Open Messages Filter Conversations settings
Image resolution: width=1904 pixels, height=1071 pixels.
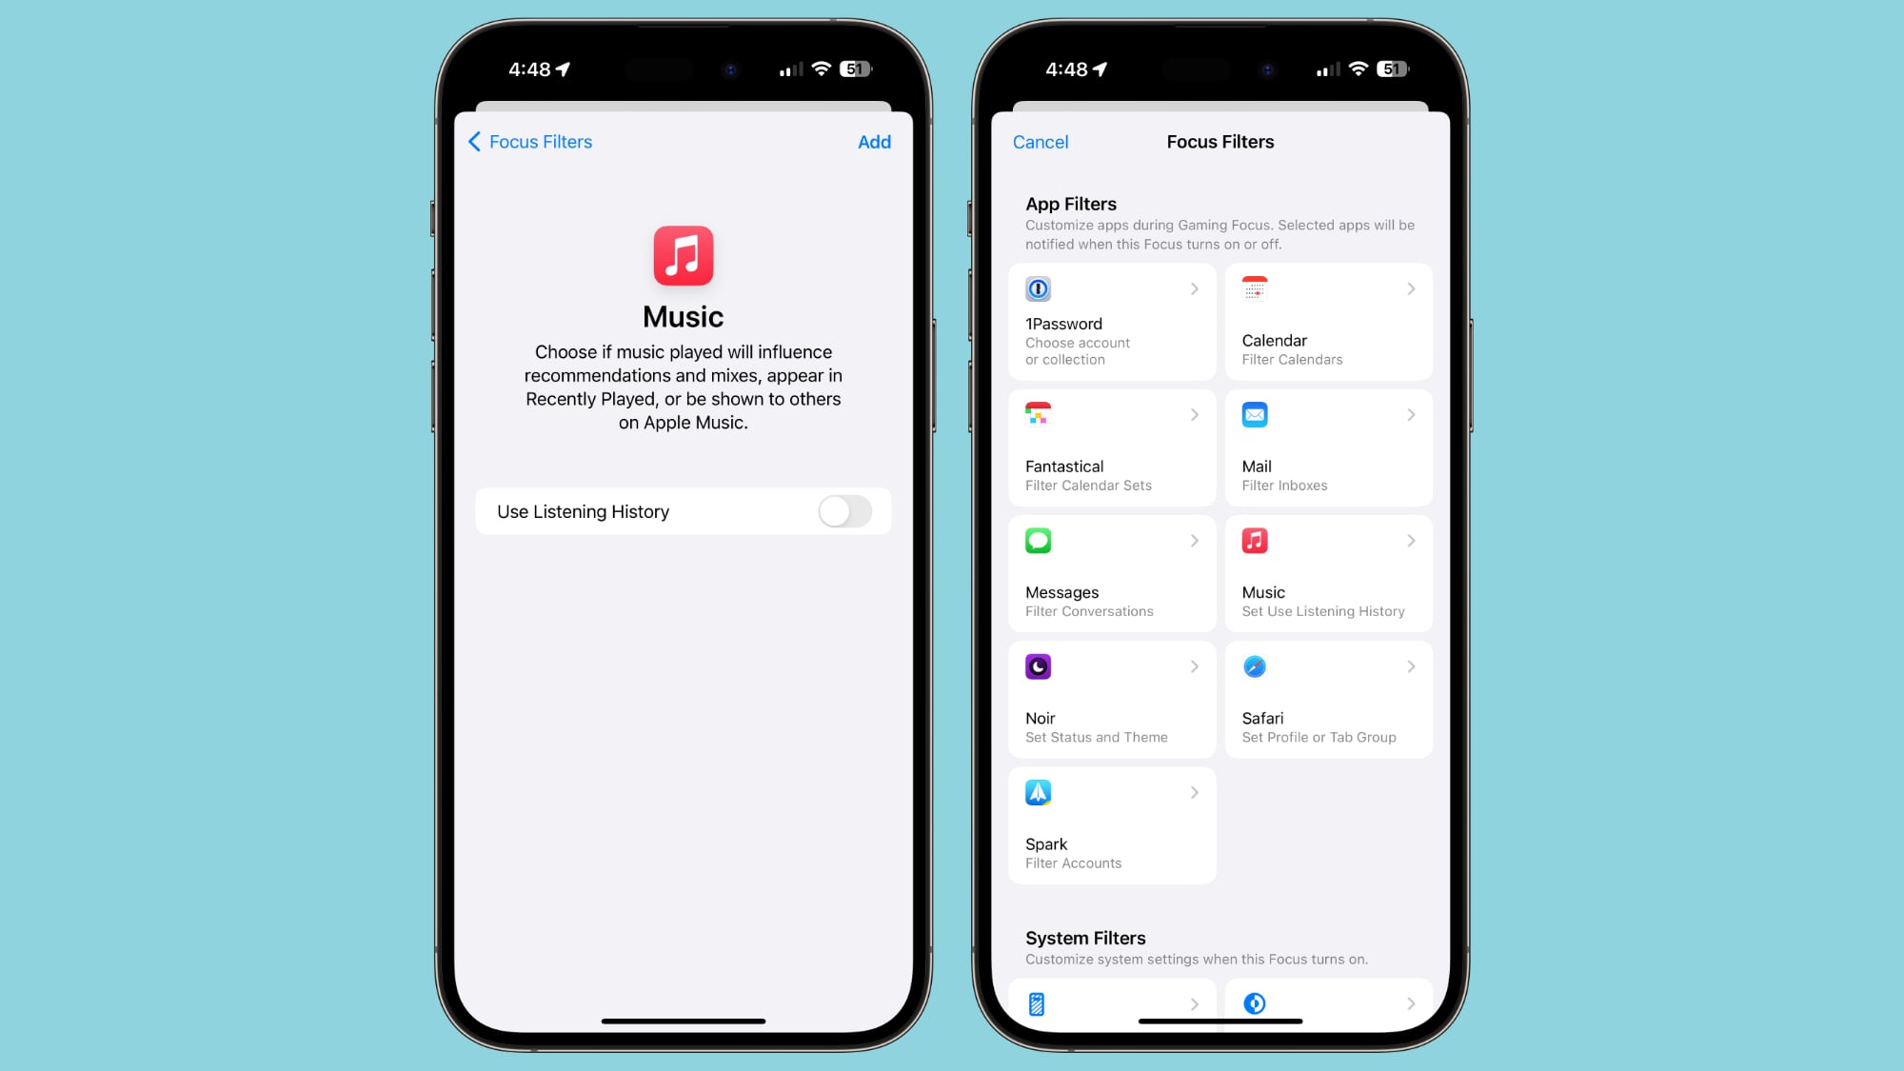(x=1110, y=573)
